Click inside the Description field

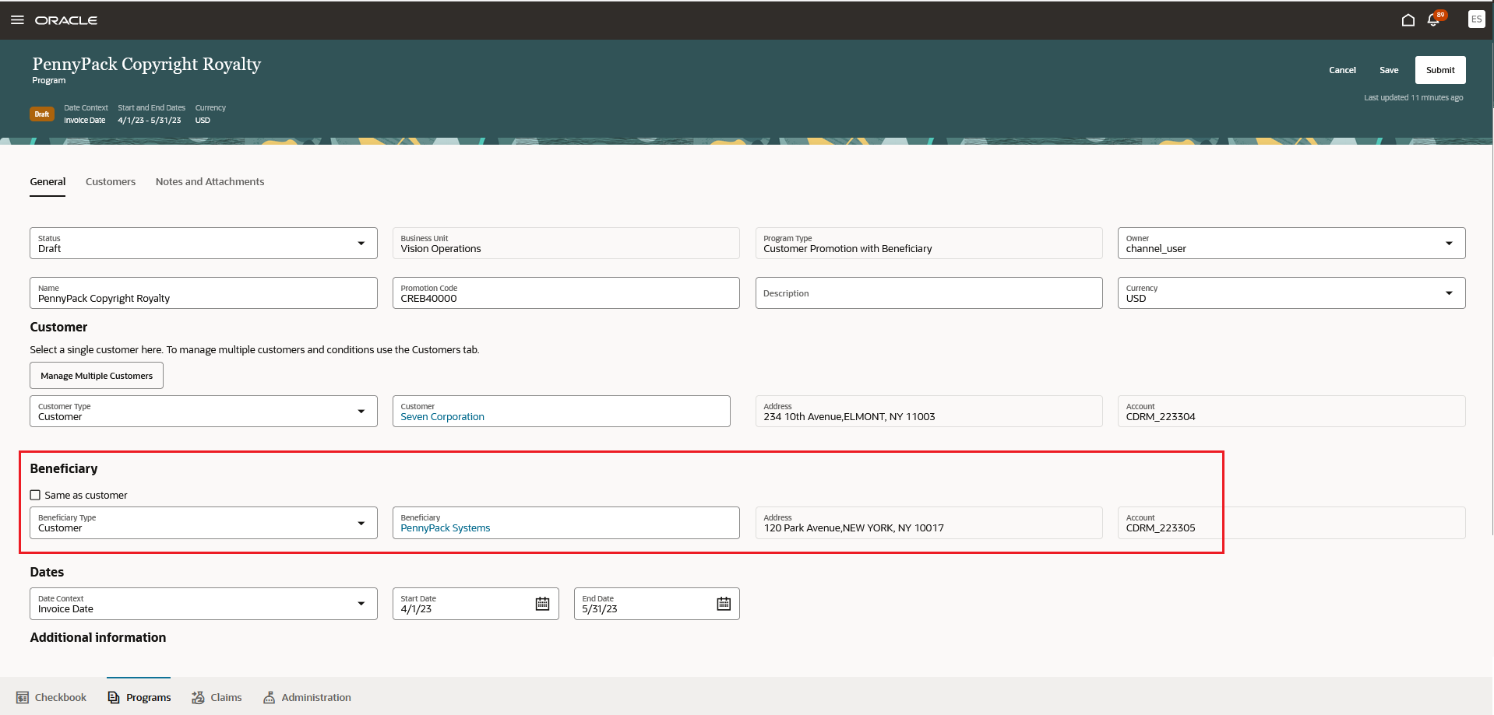[927, 293]
